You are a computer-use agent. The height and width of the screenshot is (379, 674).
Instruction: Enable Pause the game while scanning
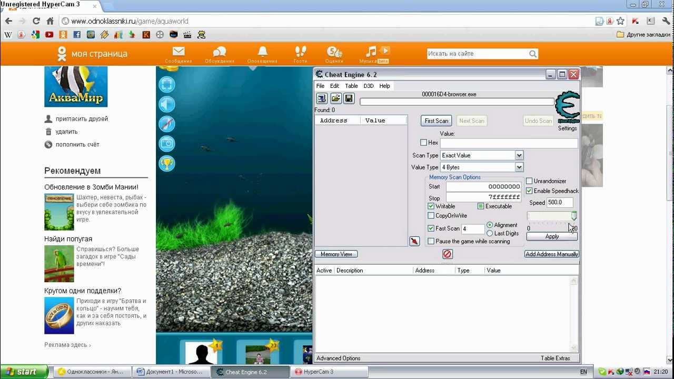(x=431, y=242)
